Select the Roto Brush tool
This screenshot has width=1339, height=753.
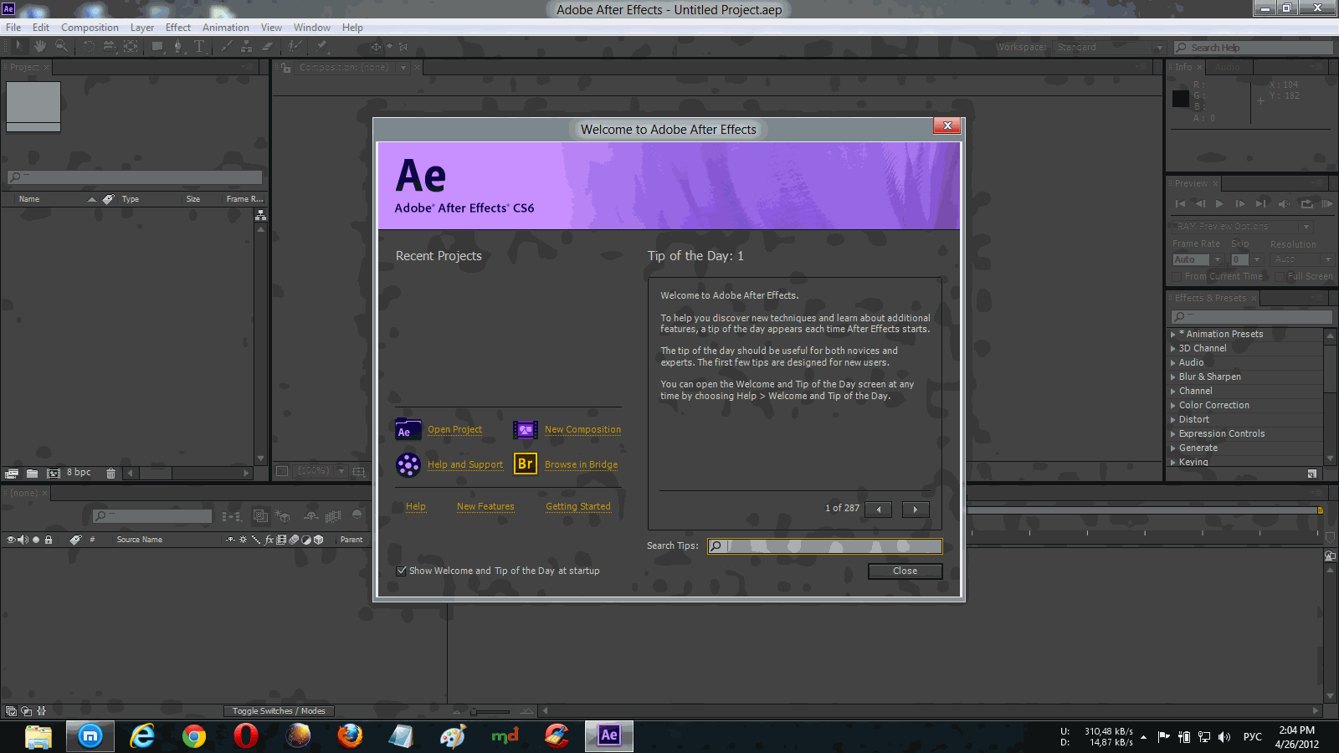tap(295, 47)
